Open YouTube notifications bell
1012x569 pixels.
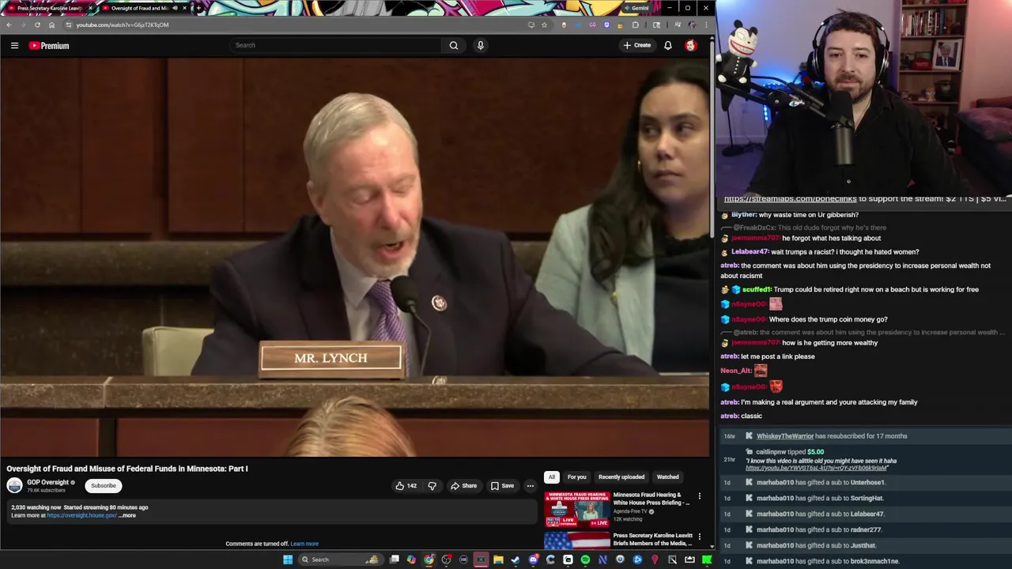(668, 45)
